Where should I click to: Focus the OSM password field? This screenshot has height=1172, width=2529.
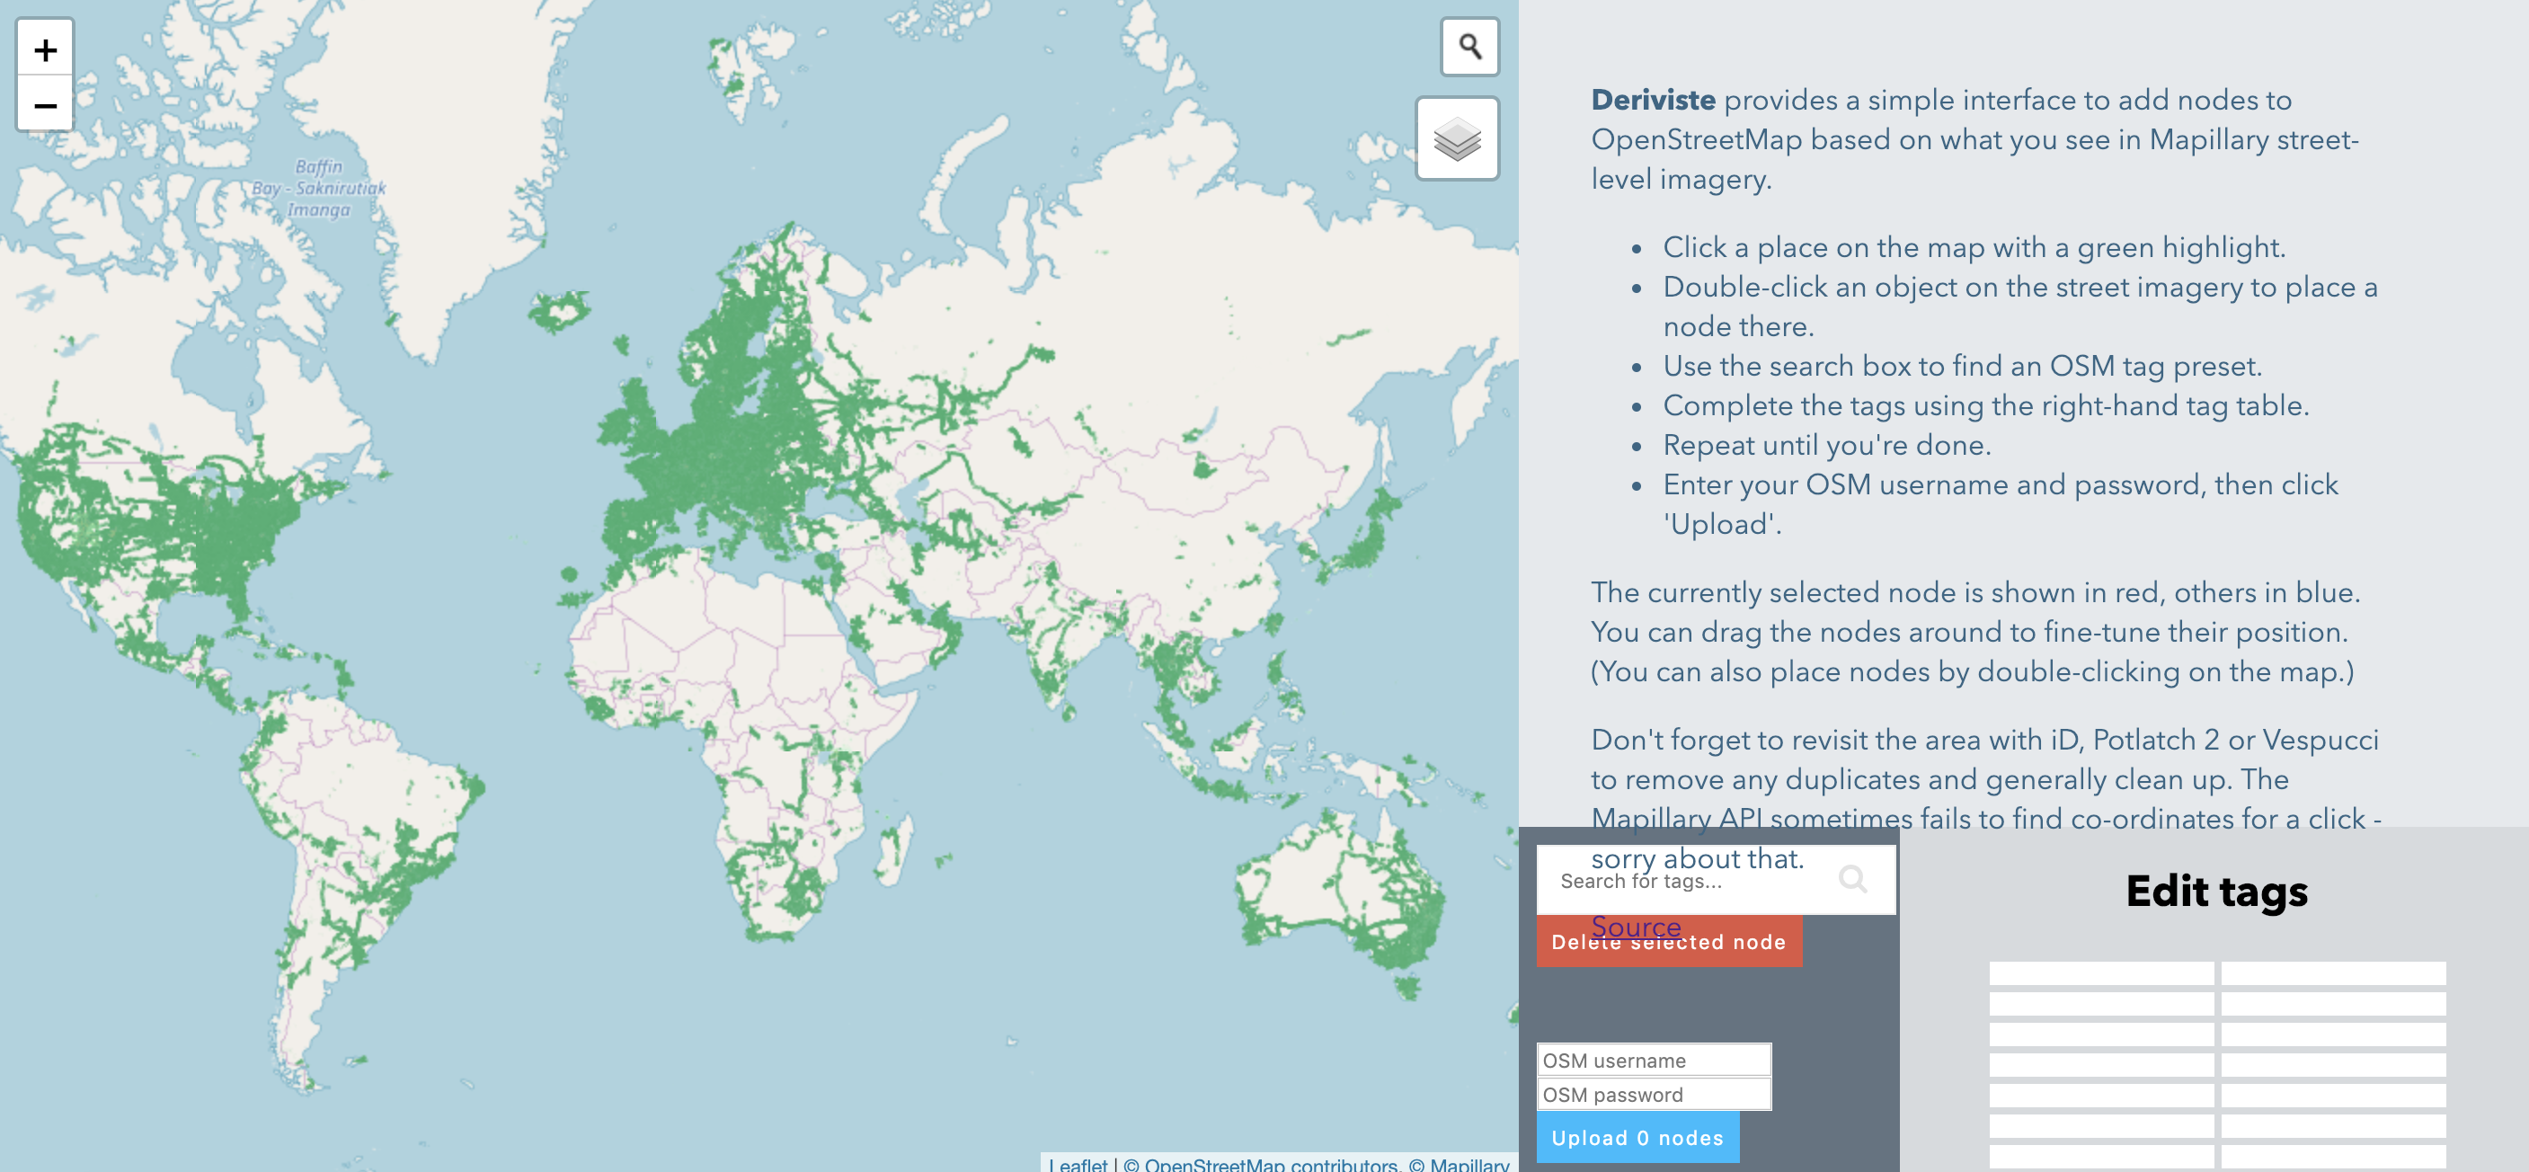click(x=1654, y=1095)
